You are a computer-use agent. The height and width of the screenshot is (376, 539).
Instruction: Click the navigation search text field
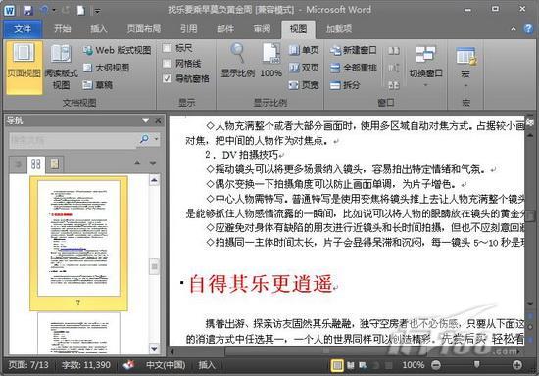click(73, 140)
